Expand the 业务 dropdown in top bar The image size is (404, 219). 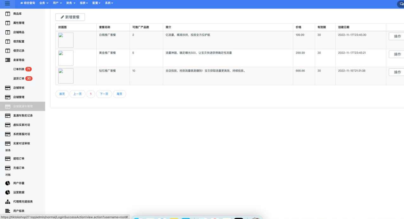(44, 3)
